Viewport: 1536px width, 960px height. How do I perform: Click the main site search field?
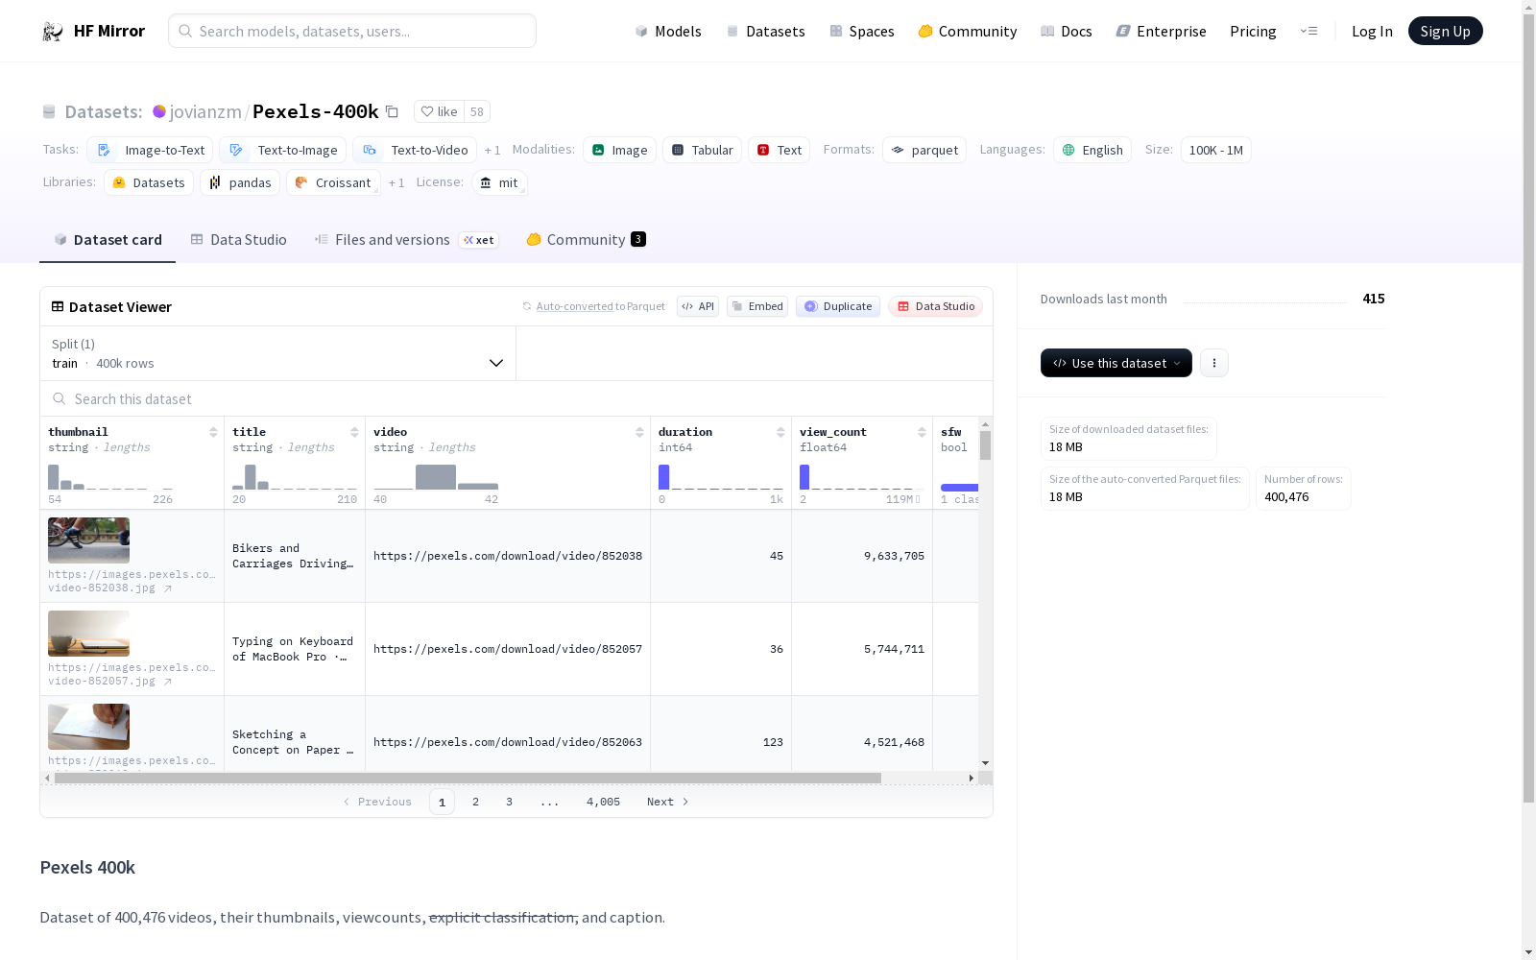[x=352, y=31]
